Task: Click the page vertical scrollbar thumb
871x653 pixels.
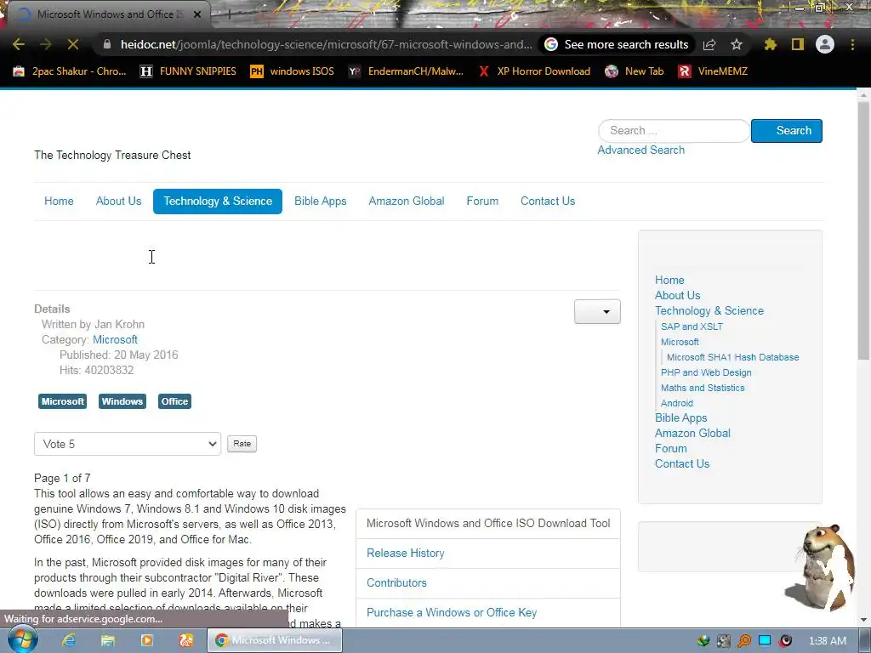Action: (x=863, y=230)
